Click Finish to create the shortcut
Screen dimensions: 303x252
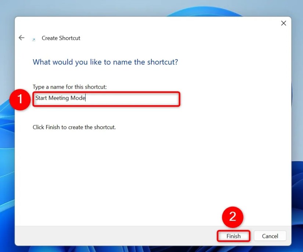coord(234,236)
